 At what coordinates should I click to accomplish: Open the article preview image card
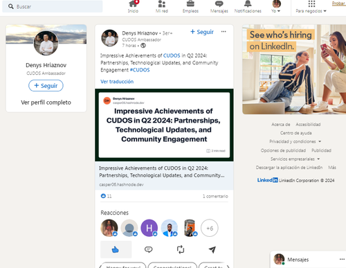[x=164, y=125]
